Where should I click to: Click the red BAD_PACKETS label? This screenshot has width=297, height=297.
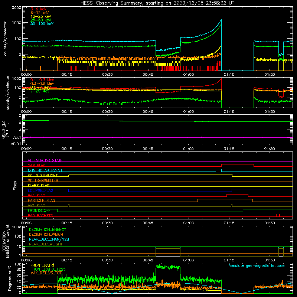(x=40, y=215)
